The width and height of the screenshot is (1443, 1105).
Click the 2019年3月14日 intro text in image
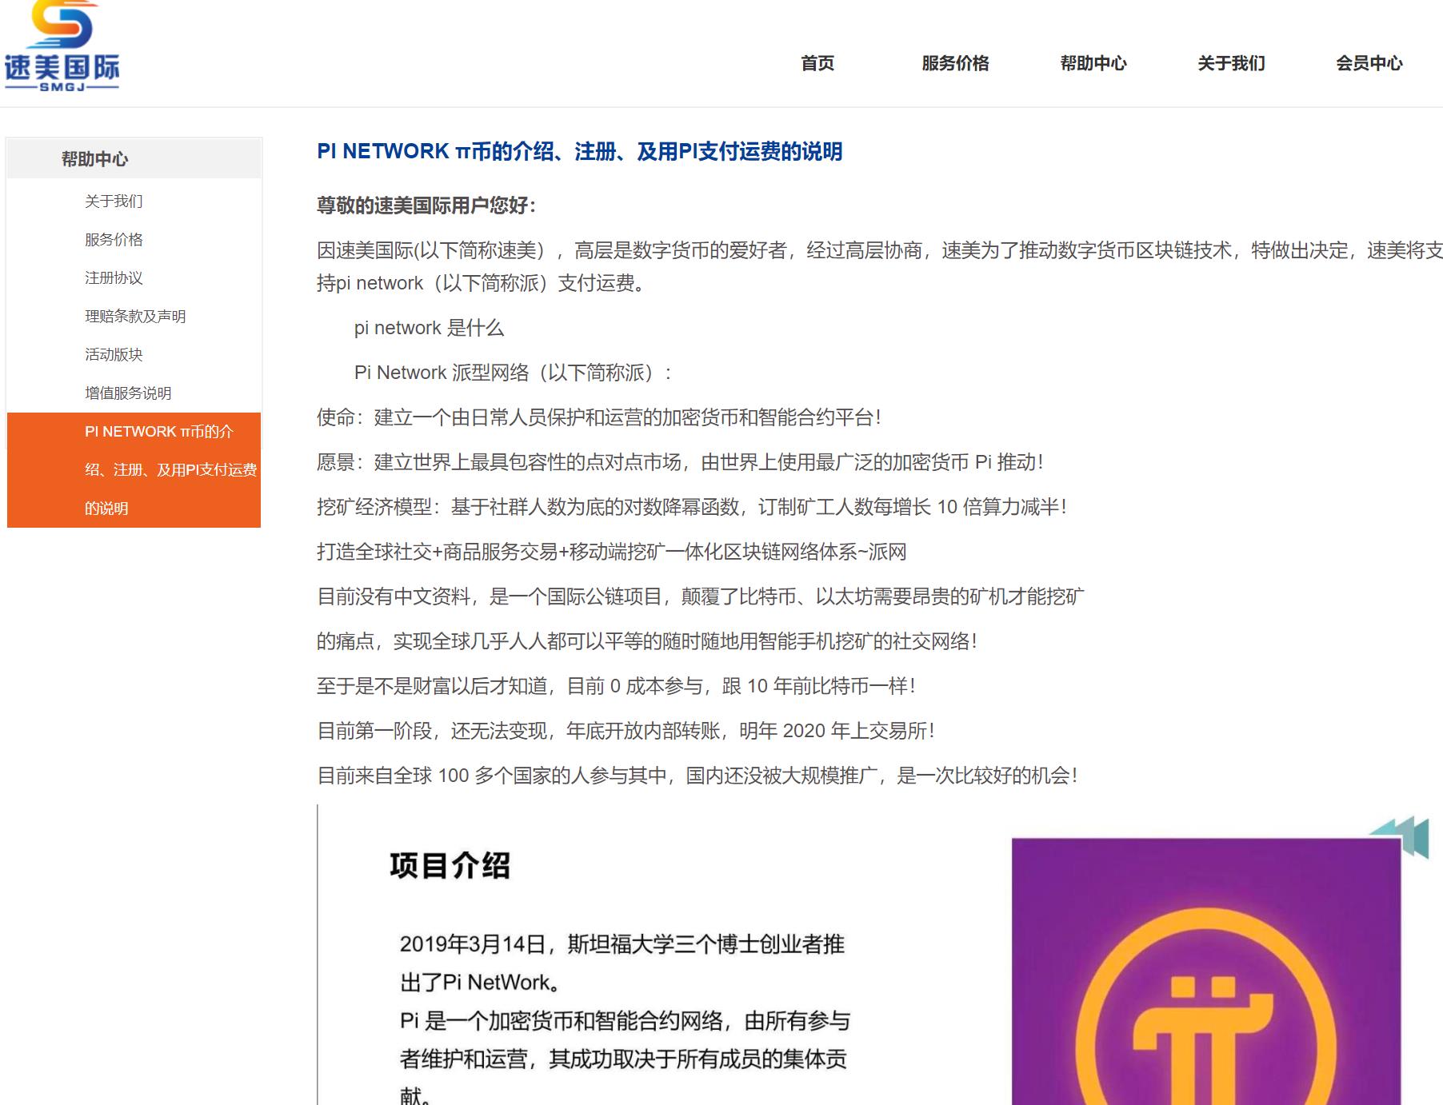pyautogui.click(x=624, y=1019)
